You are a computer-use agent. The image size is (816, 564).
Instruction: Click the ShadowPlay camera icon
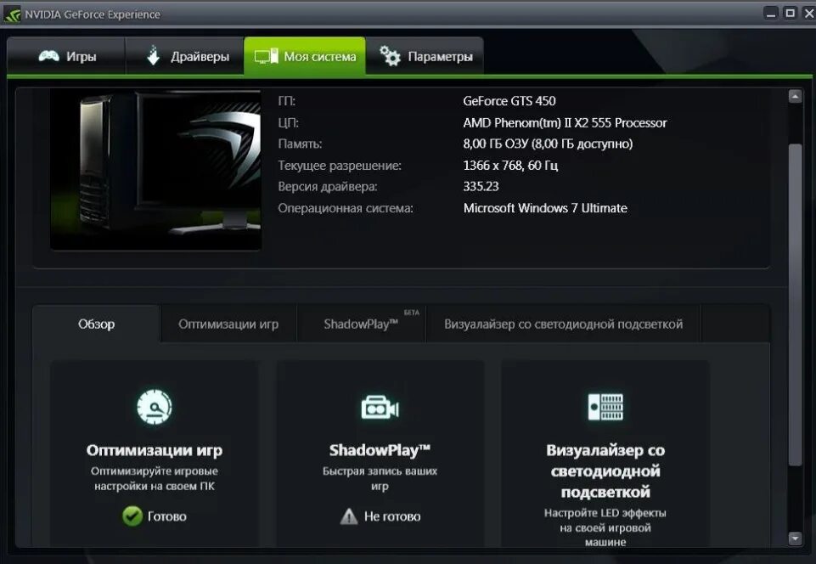380,407
